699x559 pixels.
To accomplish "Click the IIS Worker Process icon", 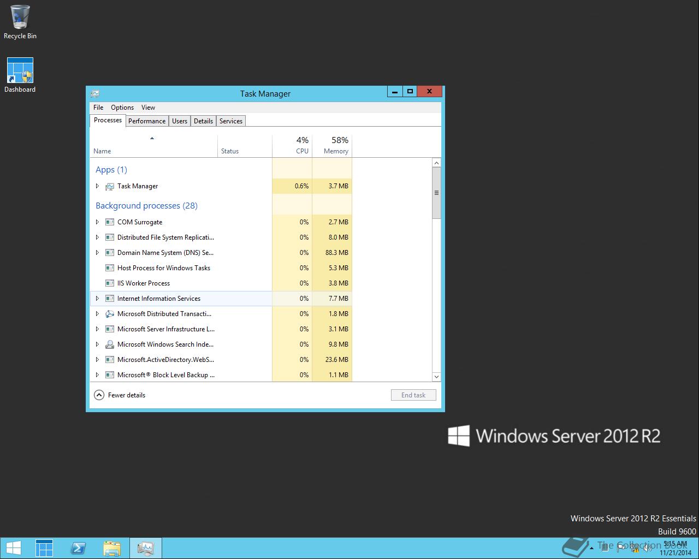I will tap(110, 283).
